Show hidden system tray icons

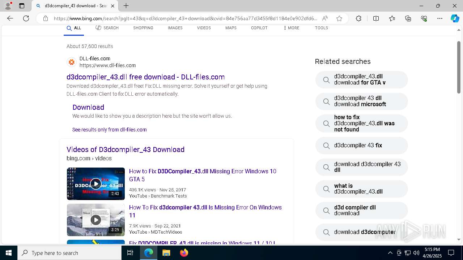[390, 253]
